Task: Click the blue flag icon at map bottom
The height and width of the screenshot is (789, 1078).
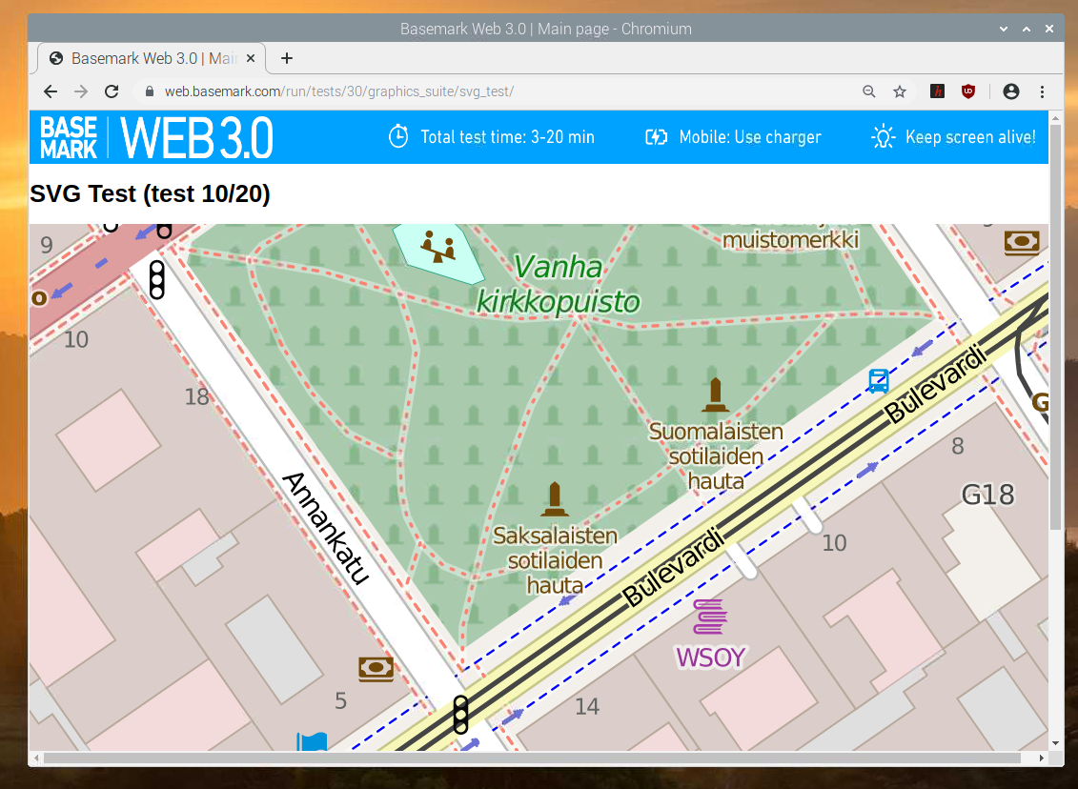Action: point(312,741)
